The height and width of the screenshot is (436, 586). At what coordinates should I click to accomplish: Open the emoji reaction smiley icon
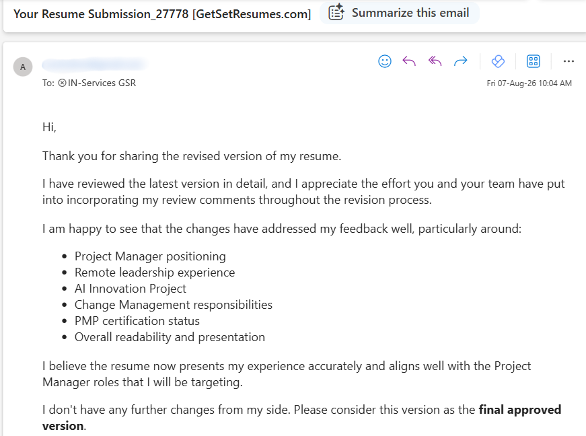(385, 61)
